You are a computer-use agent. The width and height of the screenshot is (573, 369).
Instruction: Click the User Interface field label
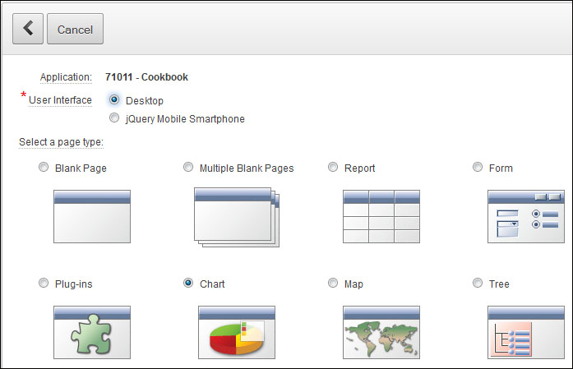(x=60, y=100)
